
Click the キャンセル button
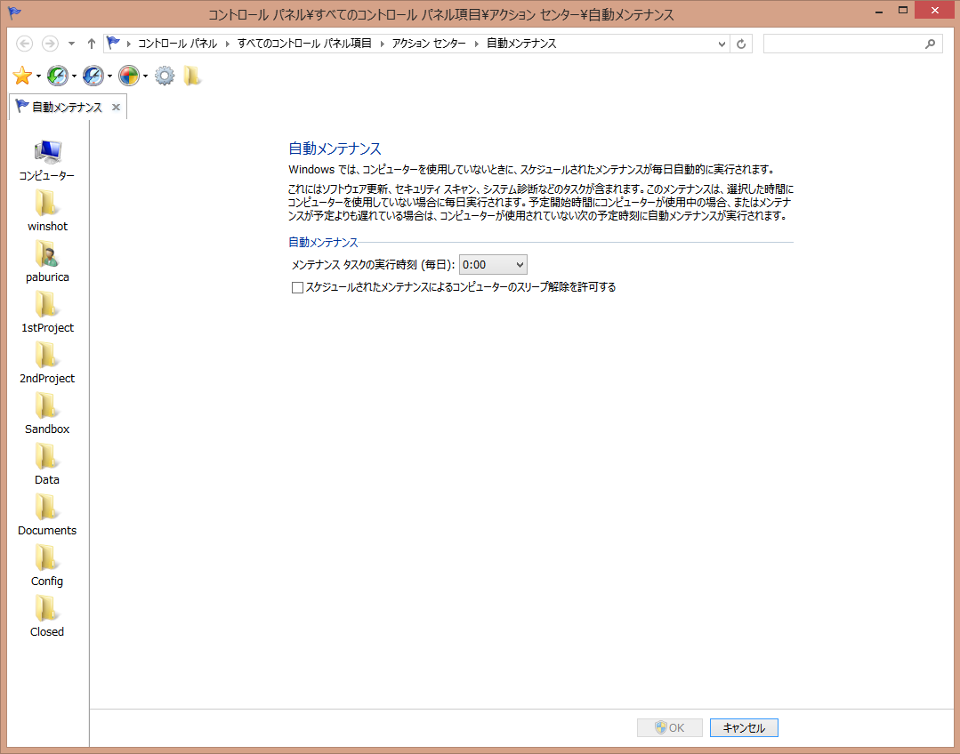pyautogui.click(x=744, y=728)
